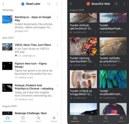Open overflow menu in Read Later header

coord(57,4)
